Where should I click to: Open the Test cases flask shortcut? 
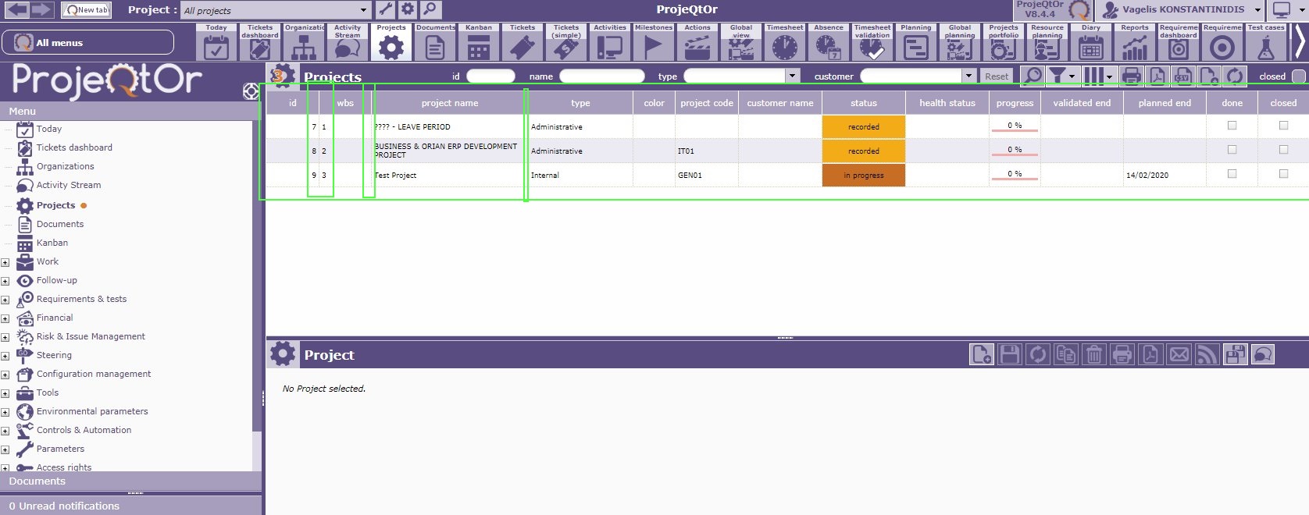[1266, 42]
